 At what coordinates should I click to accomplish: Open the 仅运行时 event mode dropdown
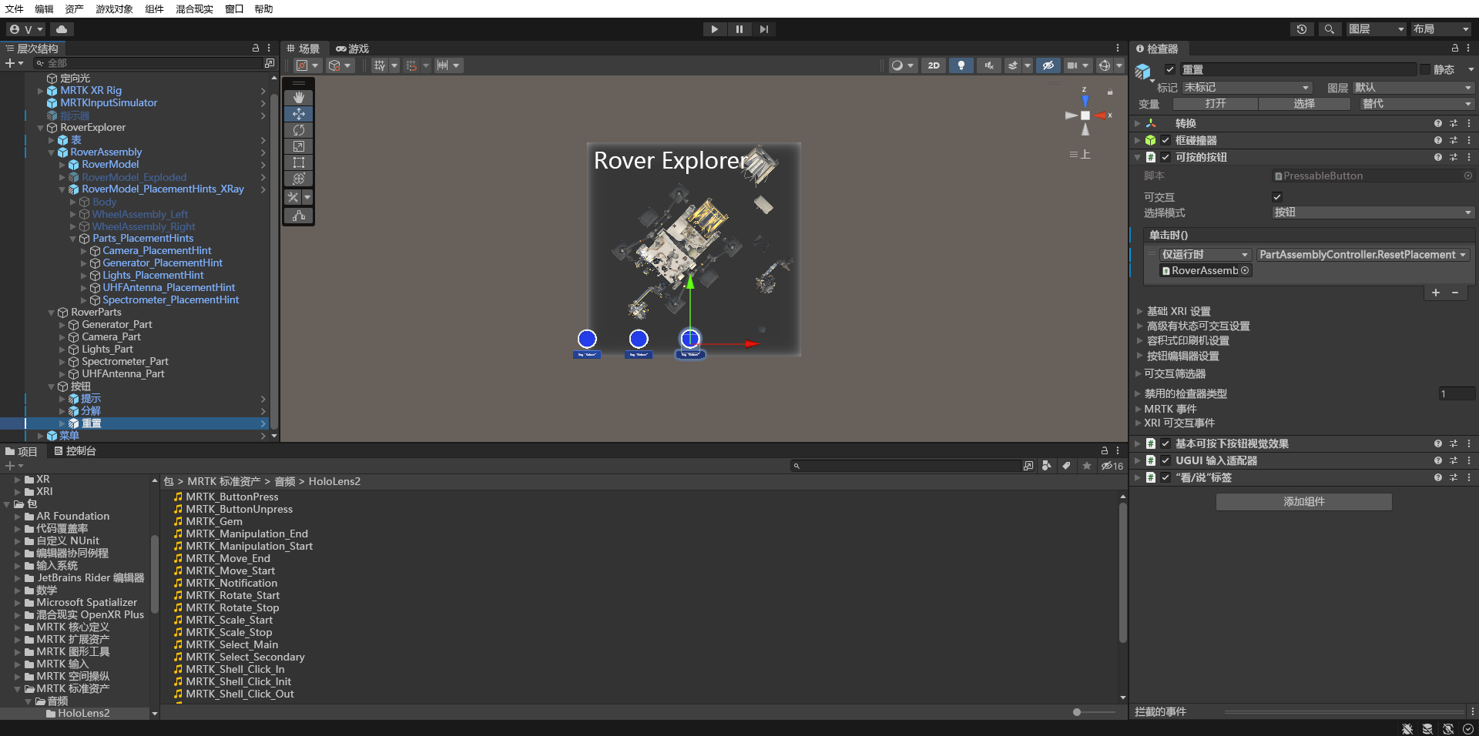tap(1205, 254)
